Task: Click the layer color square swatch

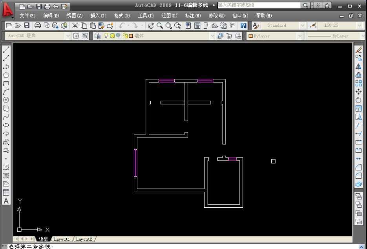Action: coord(131,36)
